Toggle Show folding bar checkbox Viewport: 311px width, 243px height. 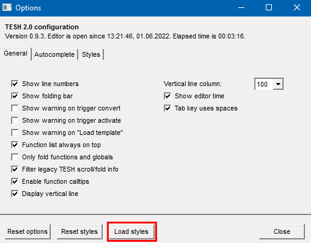coord(15,96)
